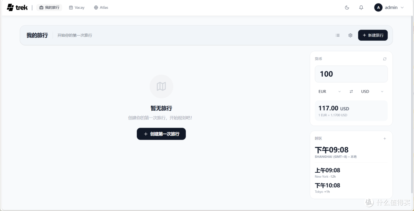This screenshot has height=211, width=414.
Task: Open notifications bell
Action: [361, 7]
